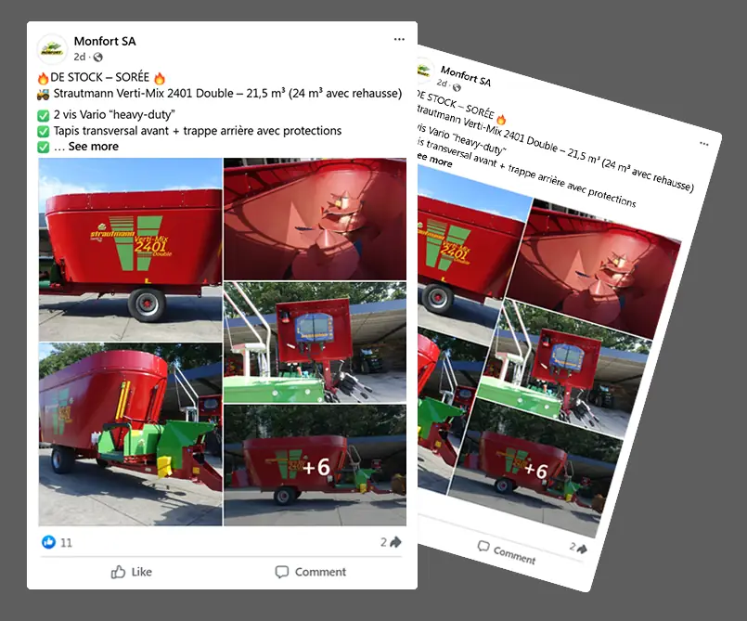Open the weighing display control panel photo
The image size is (747, 621).
pos(315,343)
